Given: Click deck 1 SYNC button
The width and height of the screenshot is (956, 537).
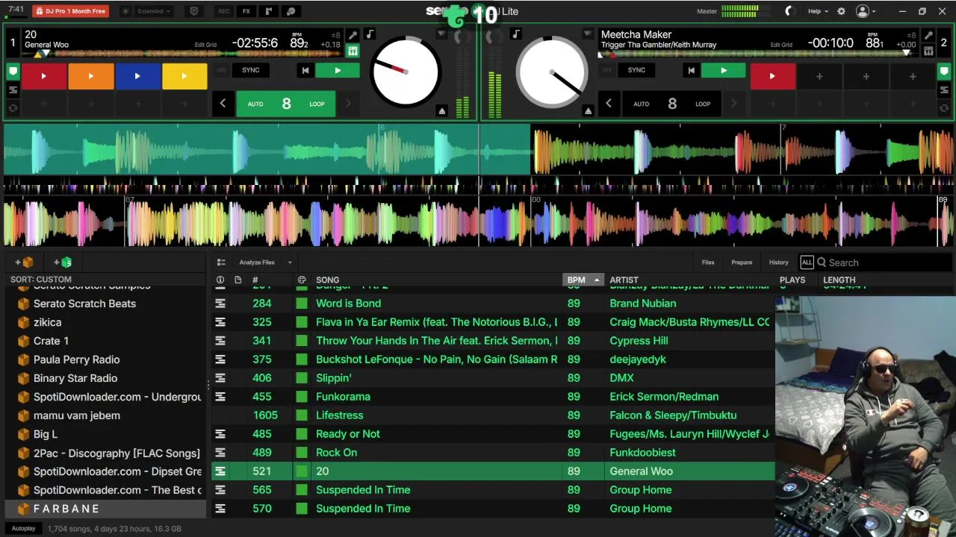Looking at the screenshot, I should [251, 70].
